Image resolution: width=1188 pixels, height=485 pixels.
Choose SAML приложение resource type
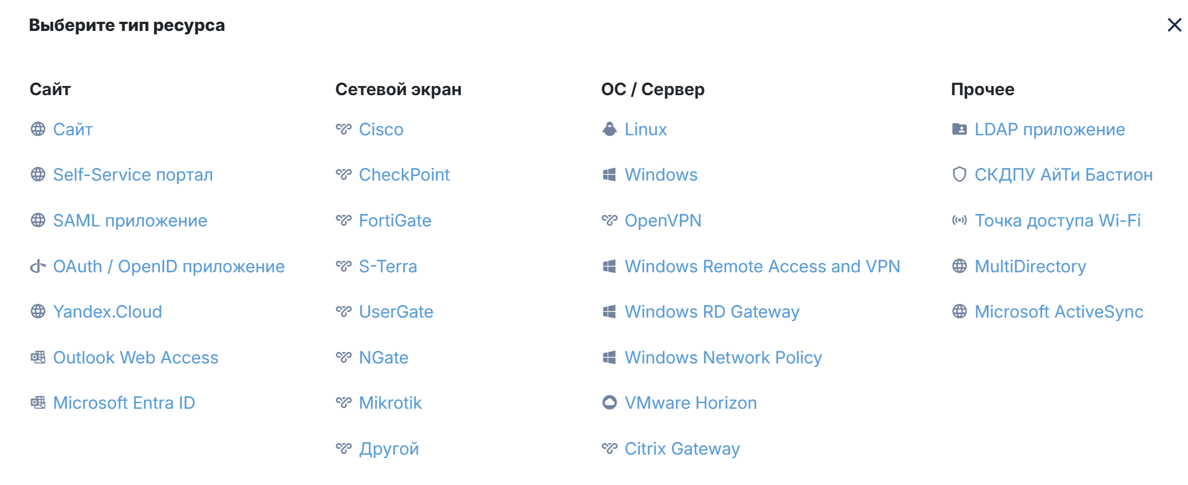point(130,221)
